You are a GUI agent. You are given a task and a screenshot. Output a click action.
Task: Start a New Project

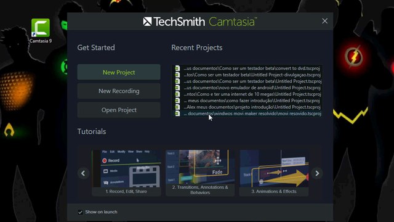(x=119, y=72)
